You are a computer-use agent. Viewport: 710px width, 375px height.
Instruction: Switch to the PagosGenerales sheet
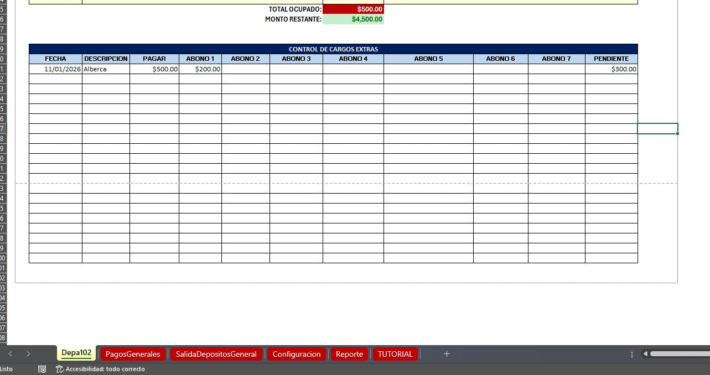coord(133,354)
